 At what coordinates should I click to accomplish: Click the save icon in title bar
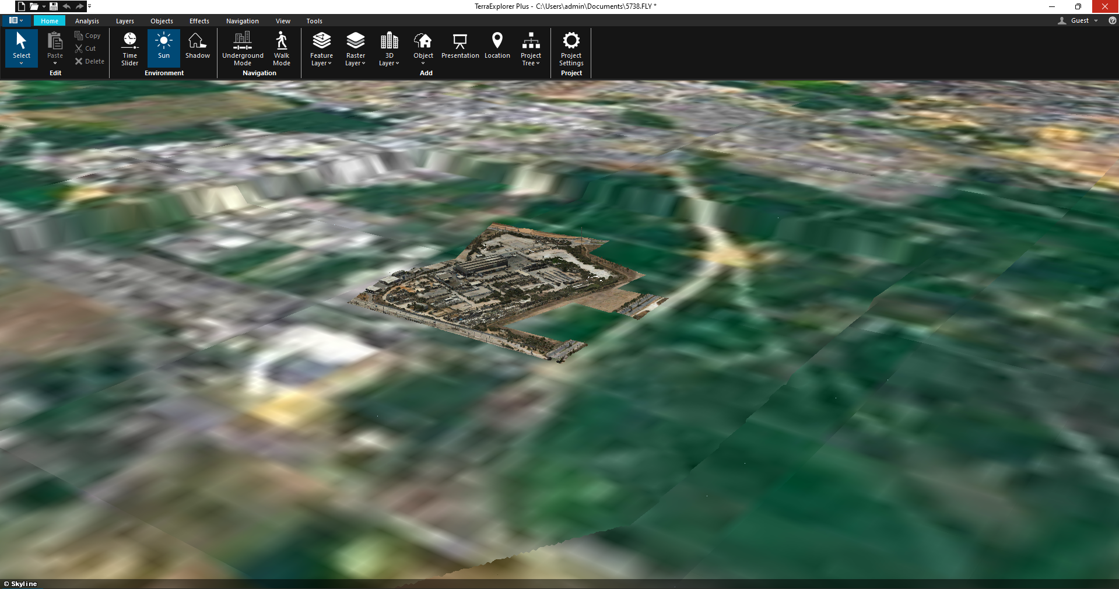[x=54, y=6]
